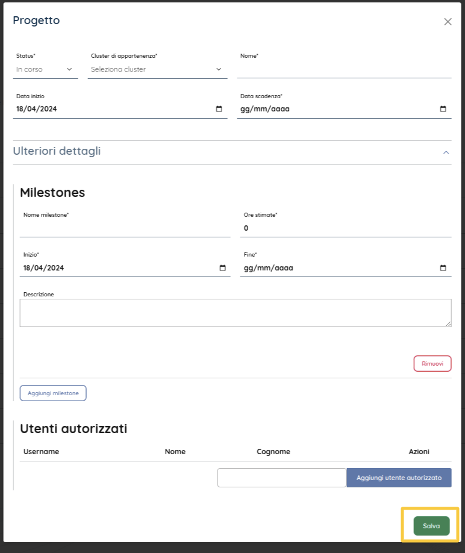The height and width of the screenshot is (553, 465).
Task: Click the authorized user search input
Action: [281, 478]
